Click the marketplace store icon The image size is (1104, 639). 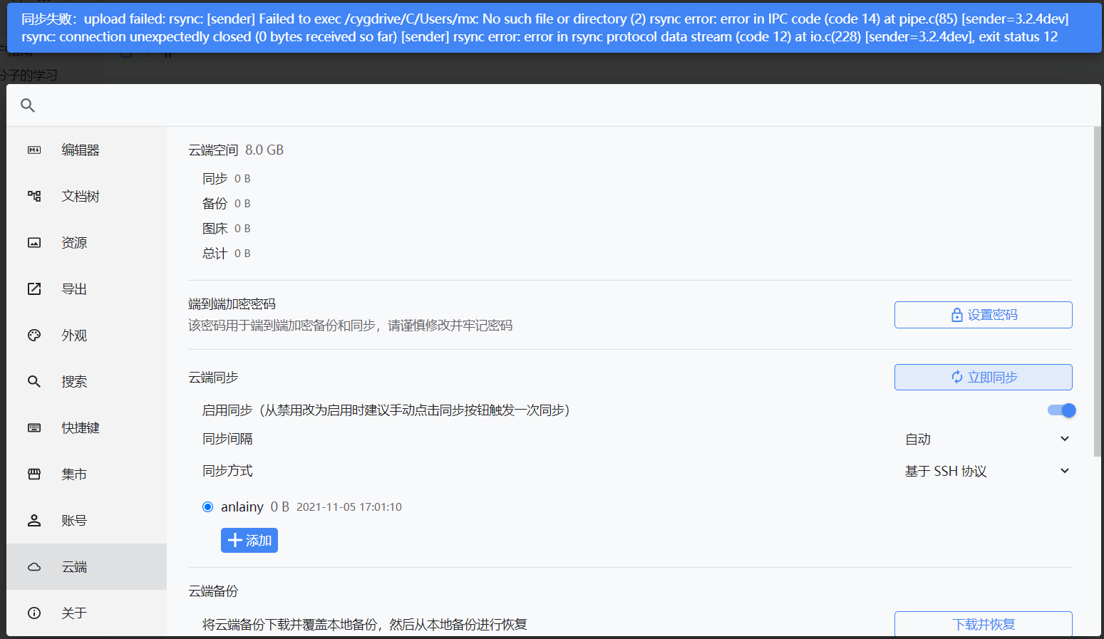(x=34, y=474)
